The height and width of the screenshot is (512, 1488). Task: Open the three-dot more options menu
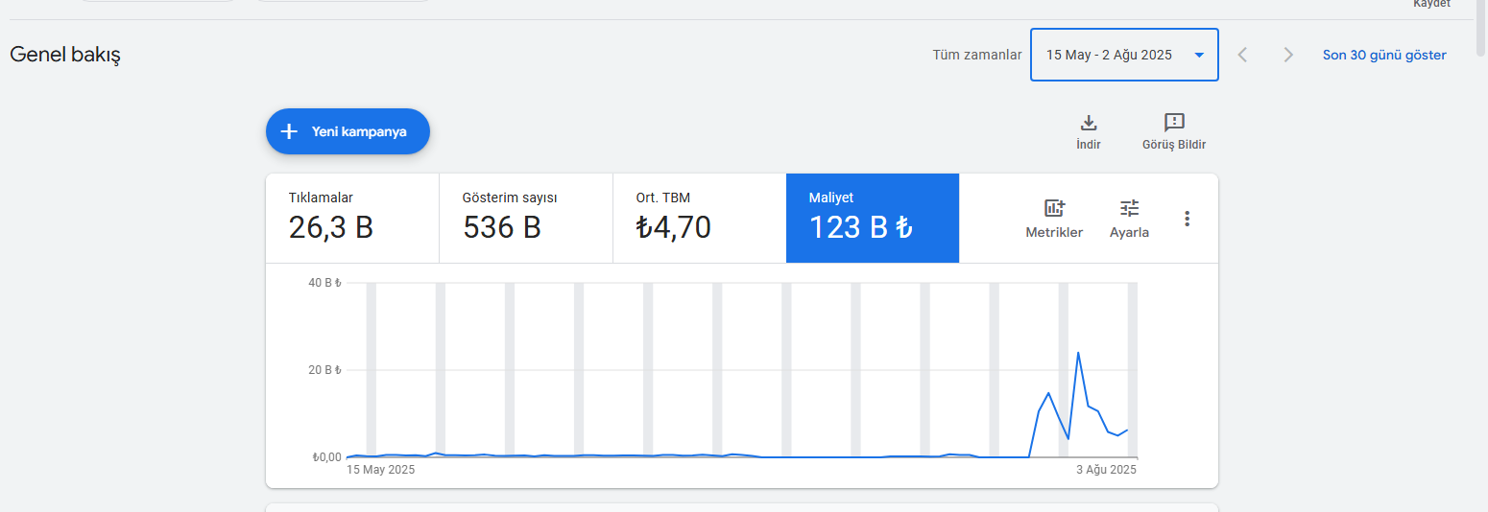point(1188,219)
